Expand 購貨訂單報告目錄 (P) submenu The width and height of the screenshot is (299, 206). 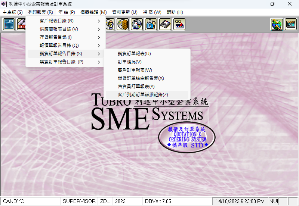tap(66, 62)
